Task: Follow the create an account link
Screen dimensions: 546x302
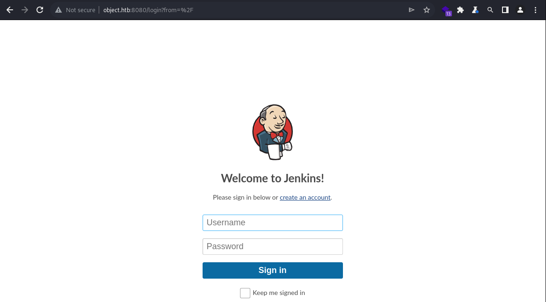Action: pos(305,197)
